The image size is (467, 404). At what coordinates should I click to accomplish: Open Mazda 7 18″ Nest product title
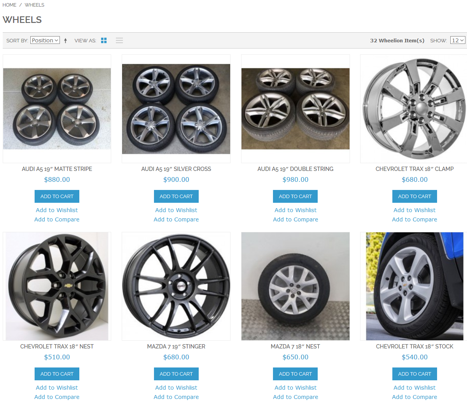coord(296,347)
